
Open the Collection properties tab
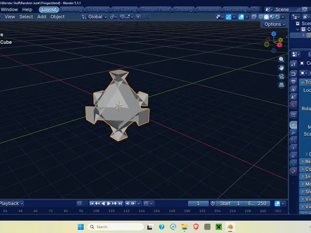click(x=294, y=115)
